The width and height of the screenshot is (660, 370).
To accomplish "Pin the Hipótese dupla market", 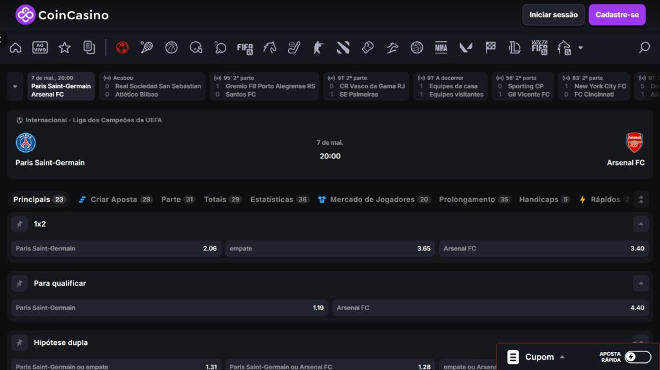I will [x=19, y=343].
